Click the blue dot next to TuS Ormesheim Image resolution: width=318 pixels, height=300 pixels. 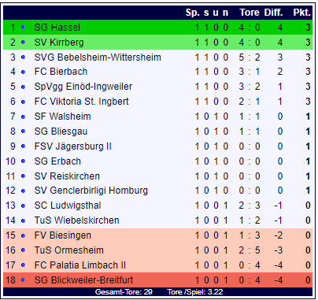23,250
